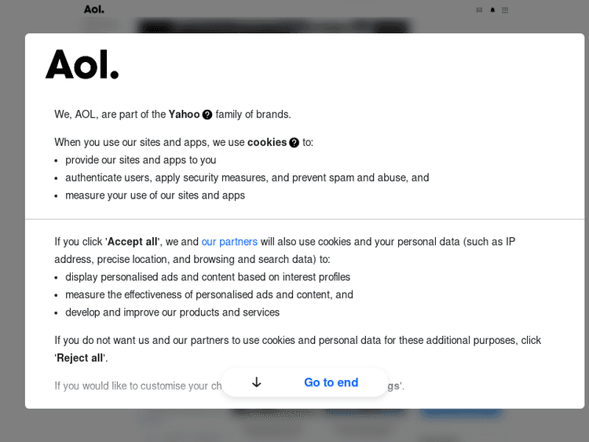Open the 'our partners' link
Screen dimensions: 589x442
coord(229,242)
